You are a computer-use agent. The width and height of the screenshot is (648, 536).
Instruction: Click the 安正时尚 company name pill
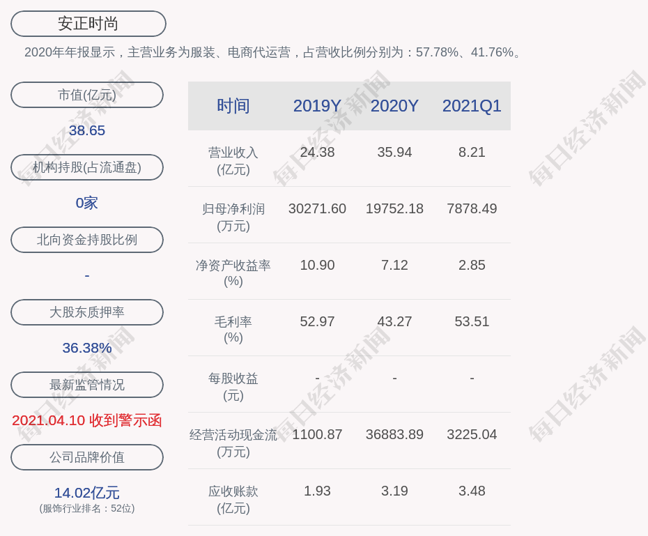click(x=88, y=24)
